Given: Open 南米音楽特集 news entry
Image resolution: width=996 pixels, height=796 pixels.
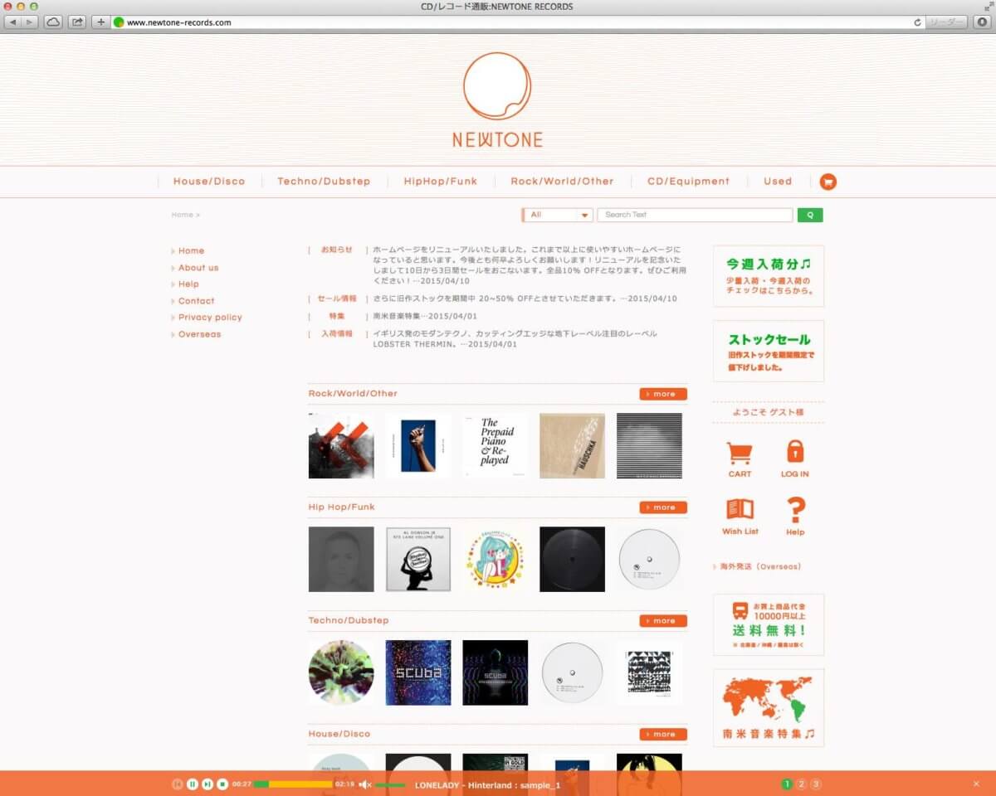Looking at the screenshot, I should (x=425, y=317).
